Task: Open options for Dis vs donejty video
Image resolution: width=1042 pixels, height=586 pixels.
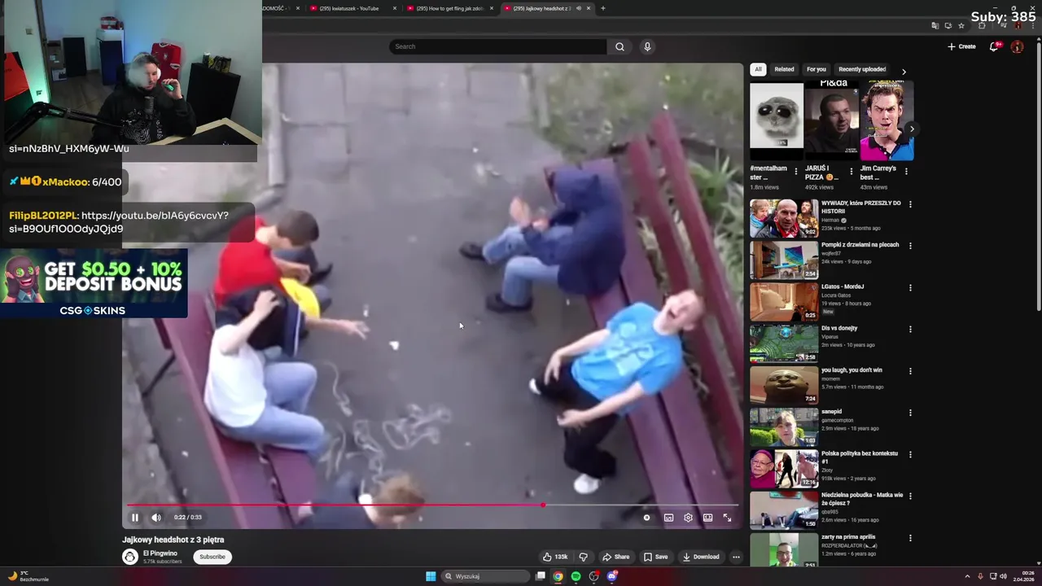Action: 910,329
